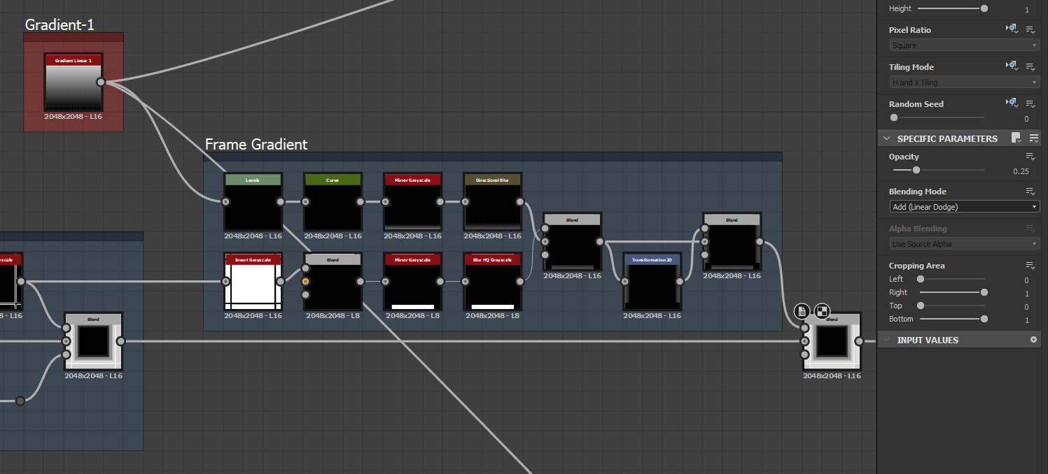Click the Blending Mode label
The height and width of the screenshot is (474, 1048).
[x=917, y=192]
